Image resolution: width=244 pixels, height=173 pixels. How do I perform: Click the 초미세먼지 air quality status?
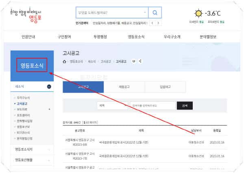point(216,22)
